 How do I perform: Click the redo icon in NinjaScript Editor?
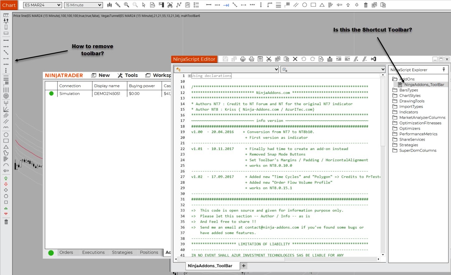312,59
